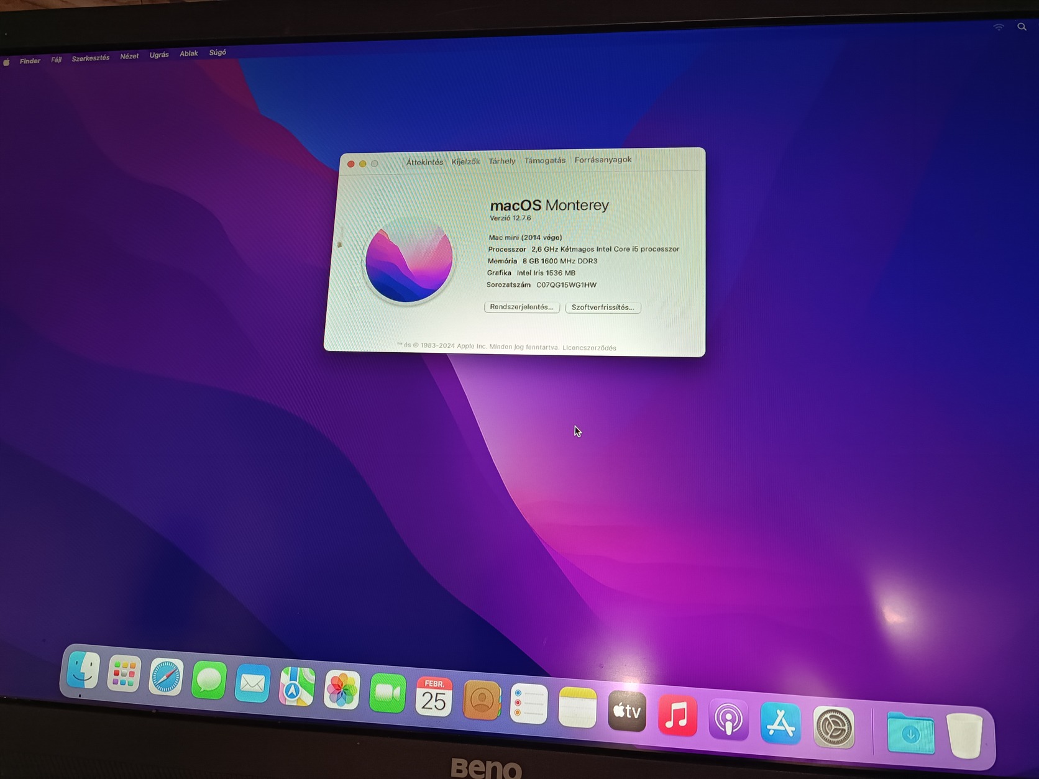This screenshot has height=779, width=1039.
Task: Open the Mail app in Dock
Action: (x=252, y=683)
